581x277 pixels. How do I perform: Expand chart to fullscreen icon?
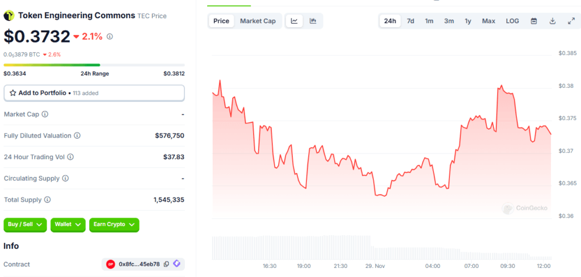point(571,21)
